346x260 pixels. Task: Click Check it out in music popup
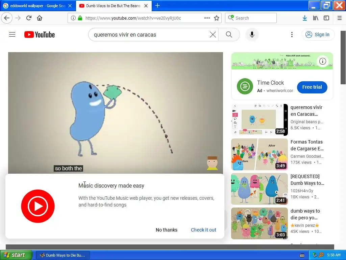pyautogui.click(x=203, y=230)
